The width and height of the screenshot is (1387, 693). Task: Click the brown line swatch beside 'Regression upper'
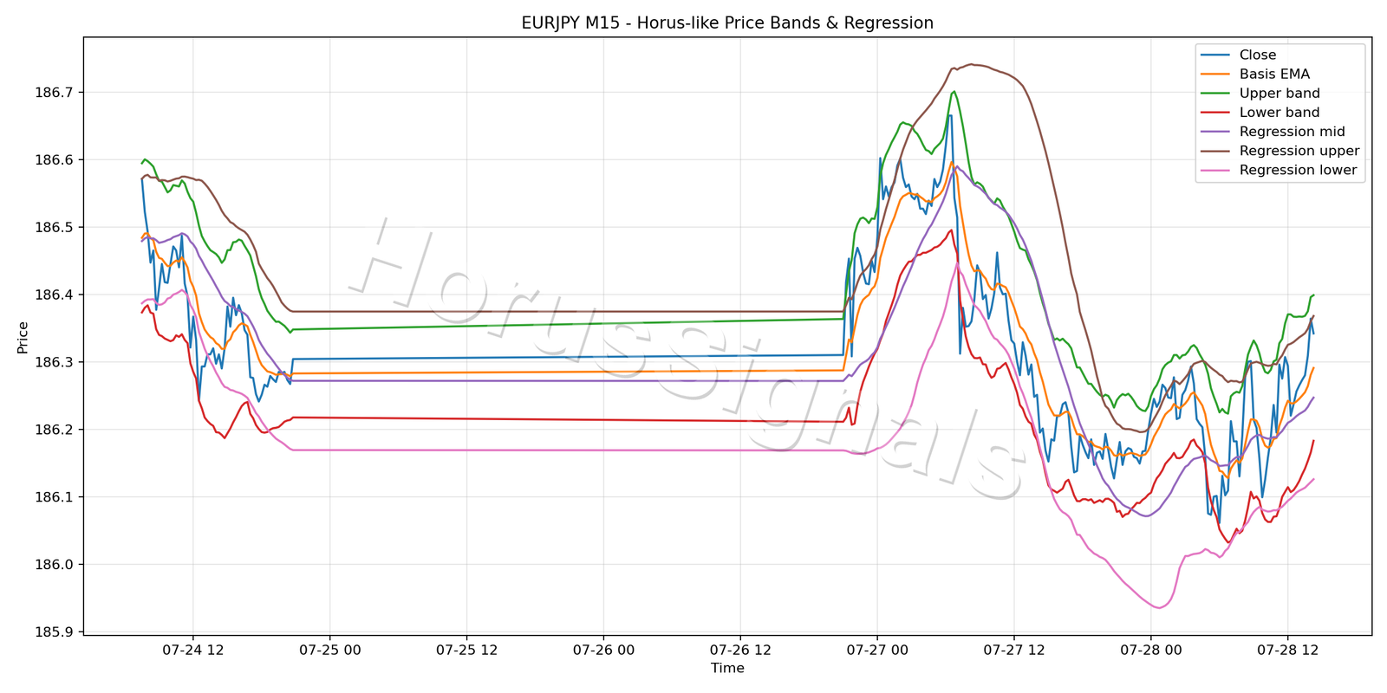tap(1215, 151)
